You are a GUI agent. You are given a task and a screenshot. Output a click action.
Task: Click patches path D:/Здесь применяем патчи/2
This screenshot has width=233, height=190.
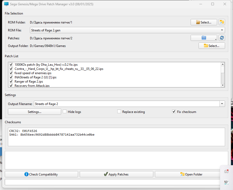tap(51, 38)
